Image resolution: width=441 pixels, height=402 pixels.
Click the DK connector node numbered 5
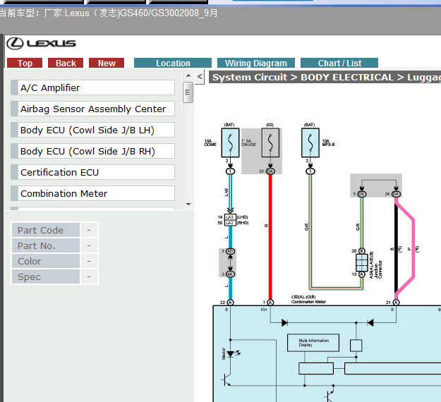[x=362, y=194]
